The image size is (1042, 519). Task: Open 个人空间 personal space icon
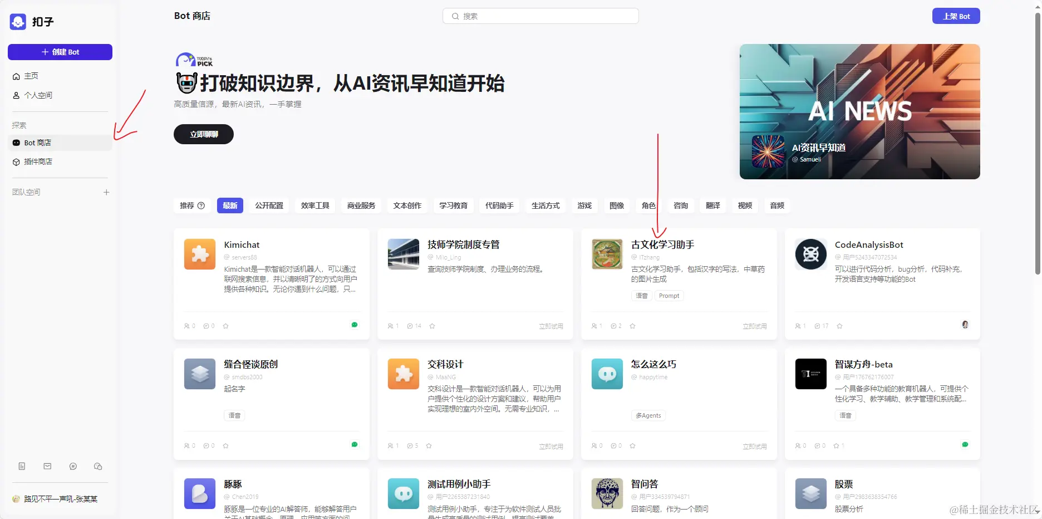(x=16, y=95)
